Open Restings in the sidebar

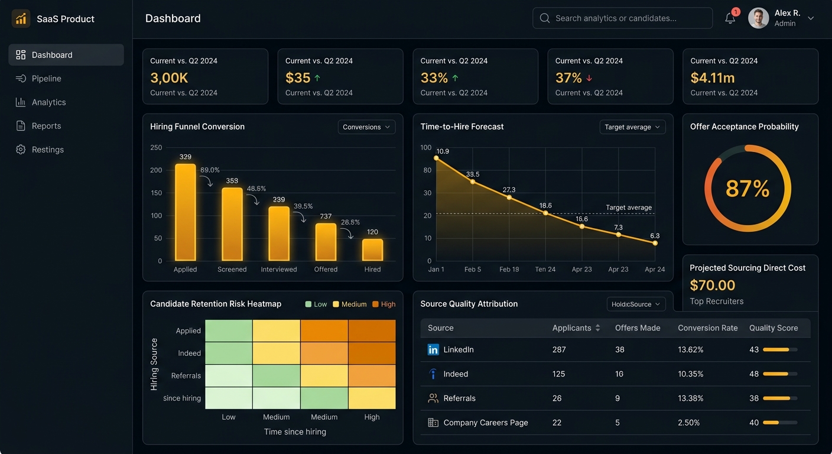tap(66, 150)
